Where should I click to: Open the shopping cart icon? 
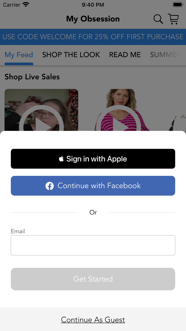click(x=174, y=19)
